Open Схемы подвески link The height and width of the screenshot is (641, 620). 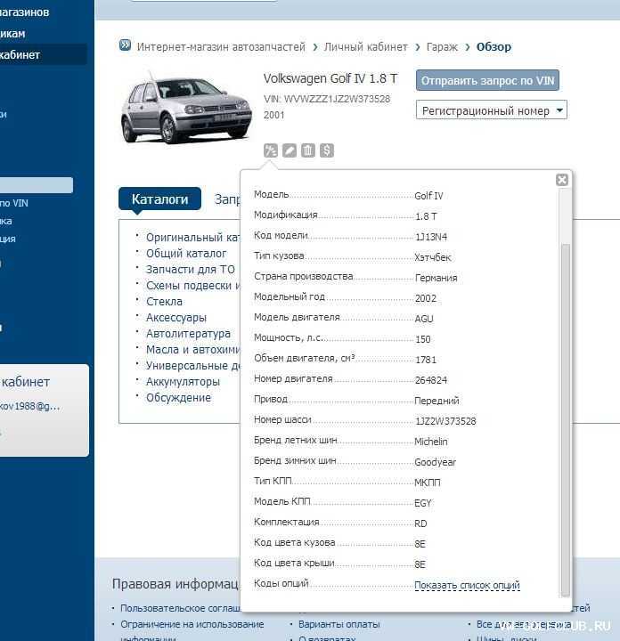[x=193, y=286]
